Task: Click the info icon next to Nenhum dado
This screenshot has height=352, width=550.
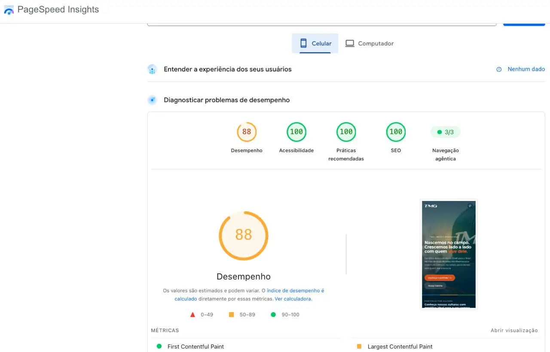Action: tap(499, 69)
